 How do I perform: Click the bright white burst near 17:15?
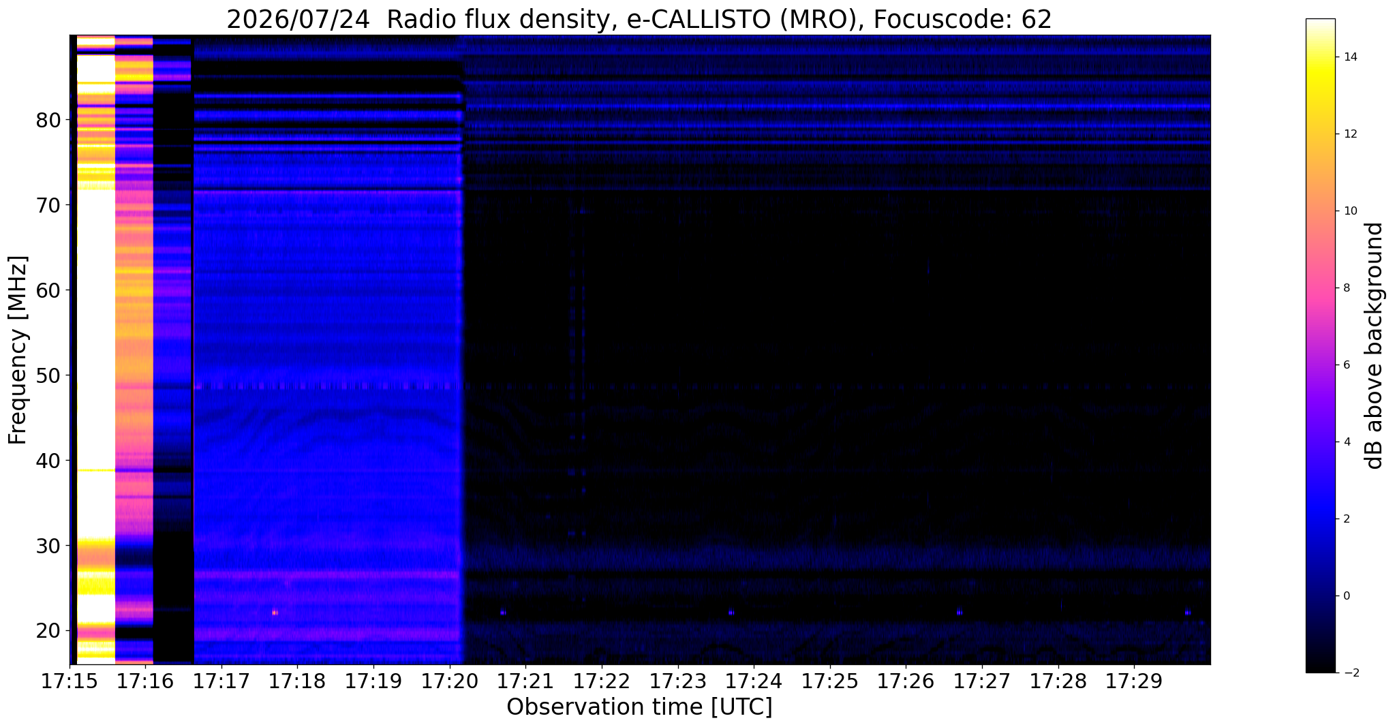pyautogui.click(x=95, y=341)
